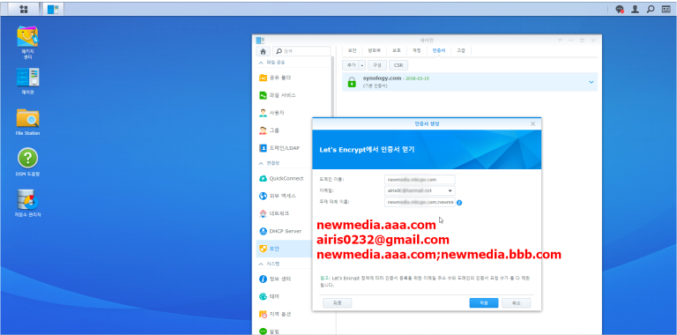Click the 뒤로 button in dialog
The height and width of the screenshot is (335, 677).
pyautogui.click(x=338, y=303)
